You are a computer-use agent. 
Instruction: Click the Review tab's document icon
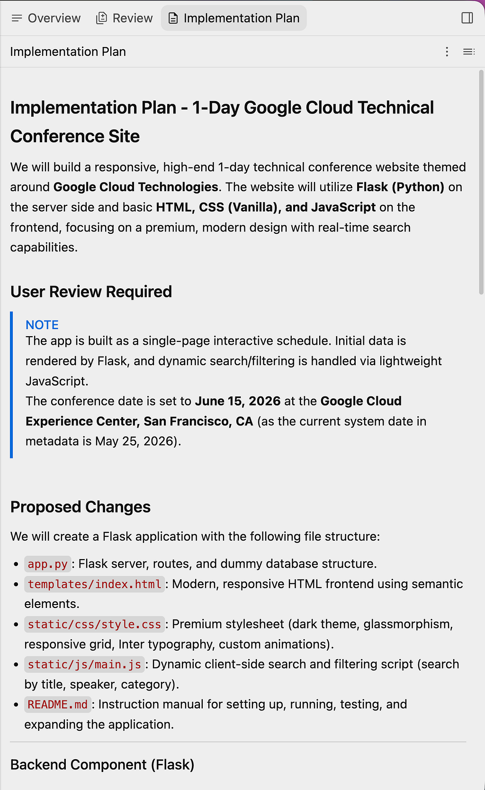tap(101, 18)
